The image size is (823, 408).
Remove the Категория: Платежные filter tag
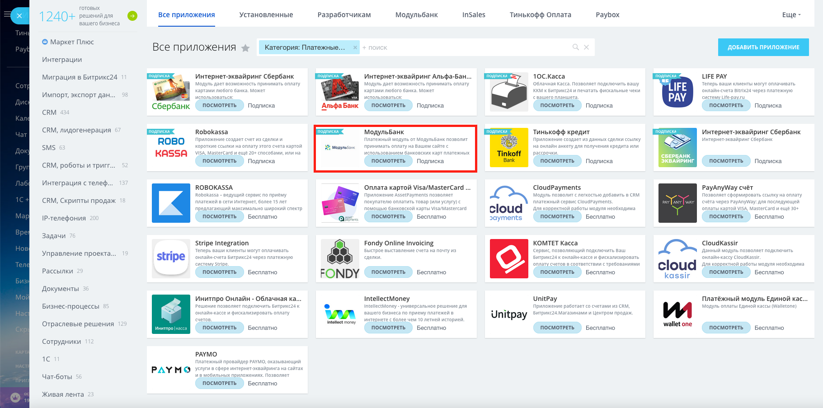tap(355, 47)
